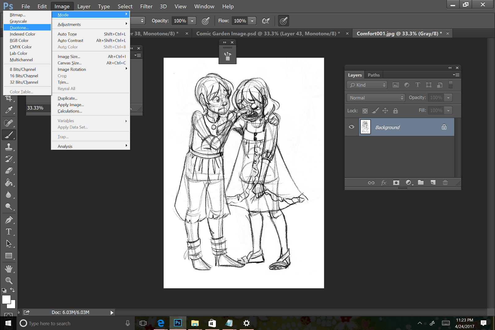The image size is (495, 330).
Task: Open the Normal blend mode dropdown
Action: pos(376,98)
